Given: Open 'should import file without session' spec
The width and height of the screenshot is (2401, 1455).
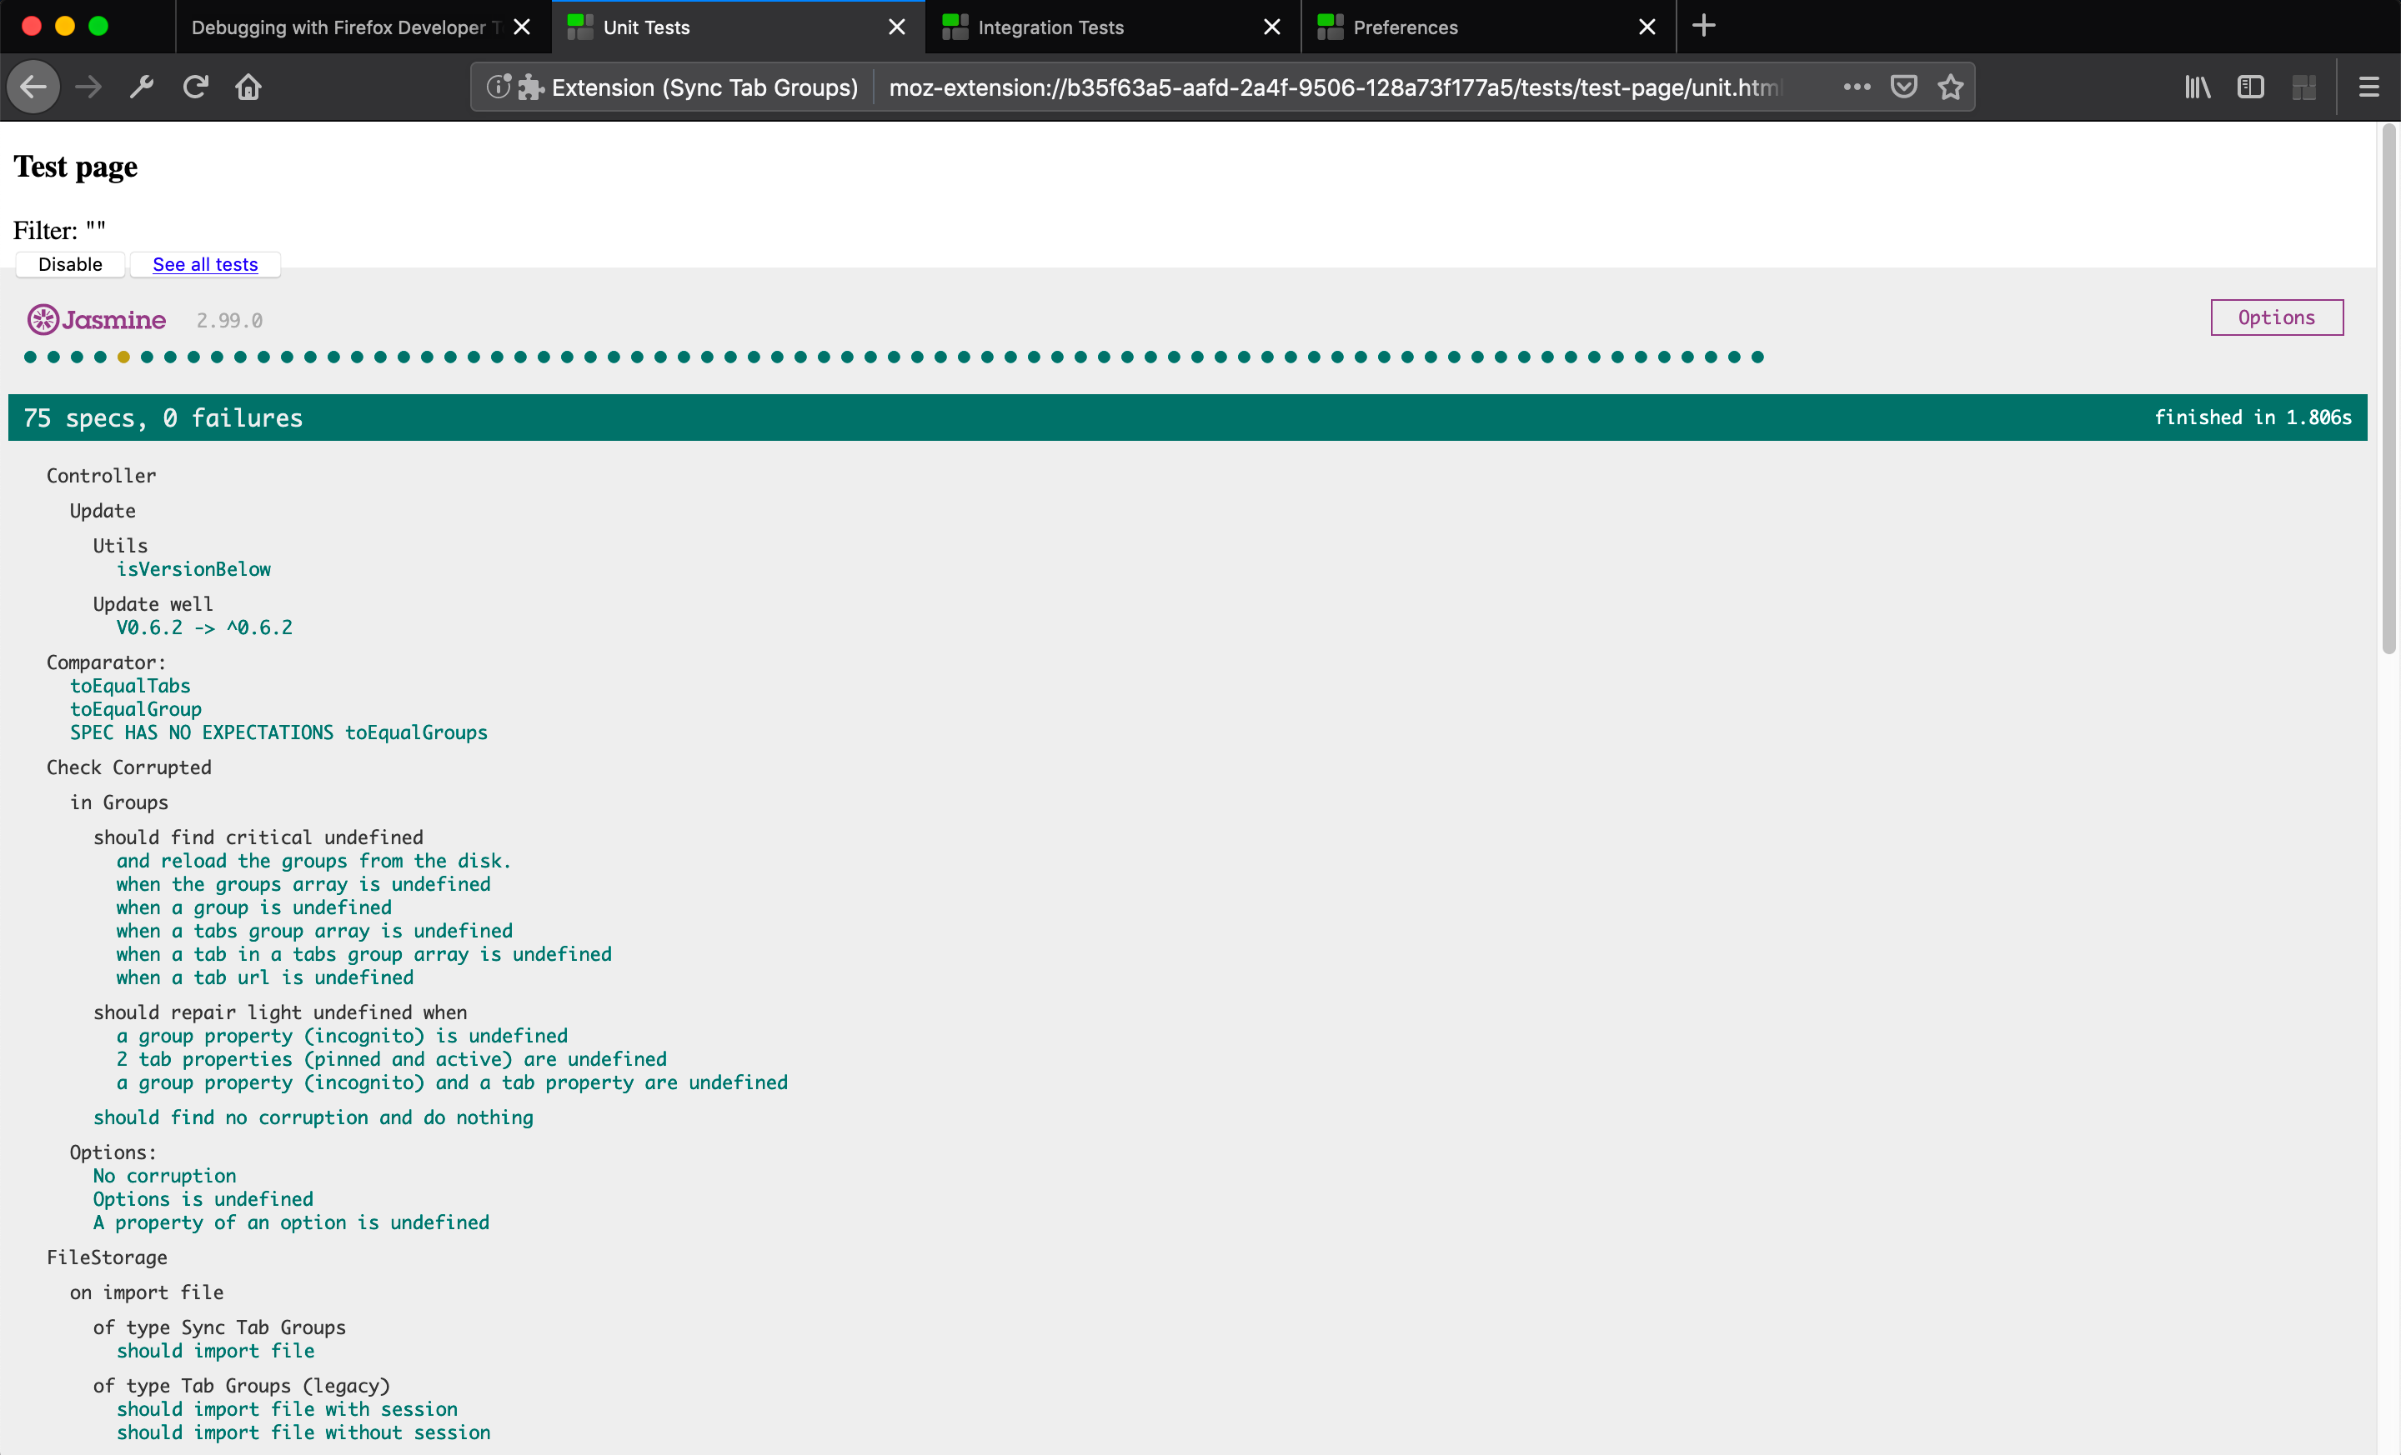Looking at the screenshot, I should tap(304, 1434).
